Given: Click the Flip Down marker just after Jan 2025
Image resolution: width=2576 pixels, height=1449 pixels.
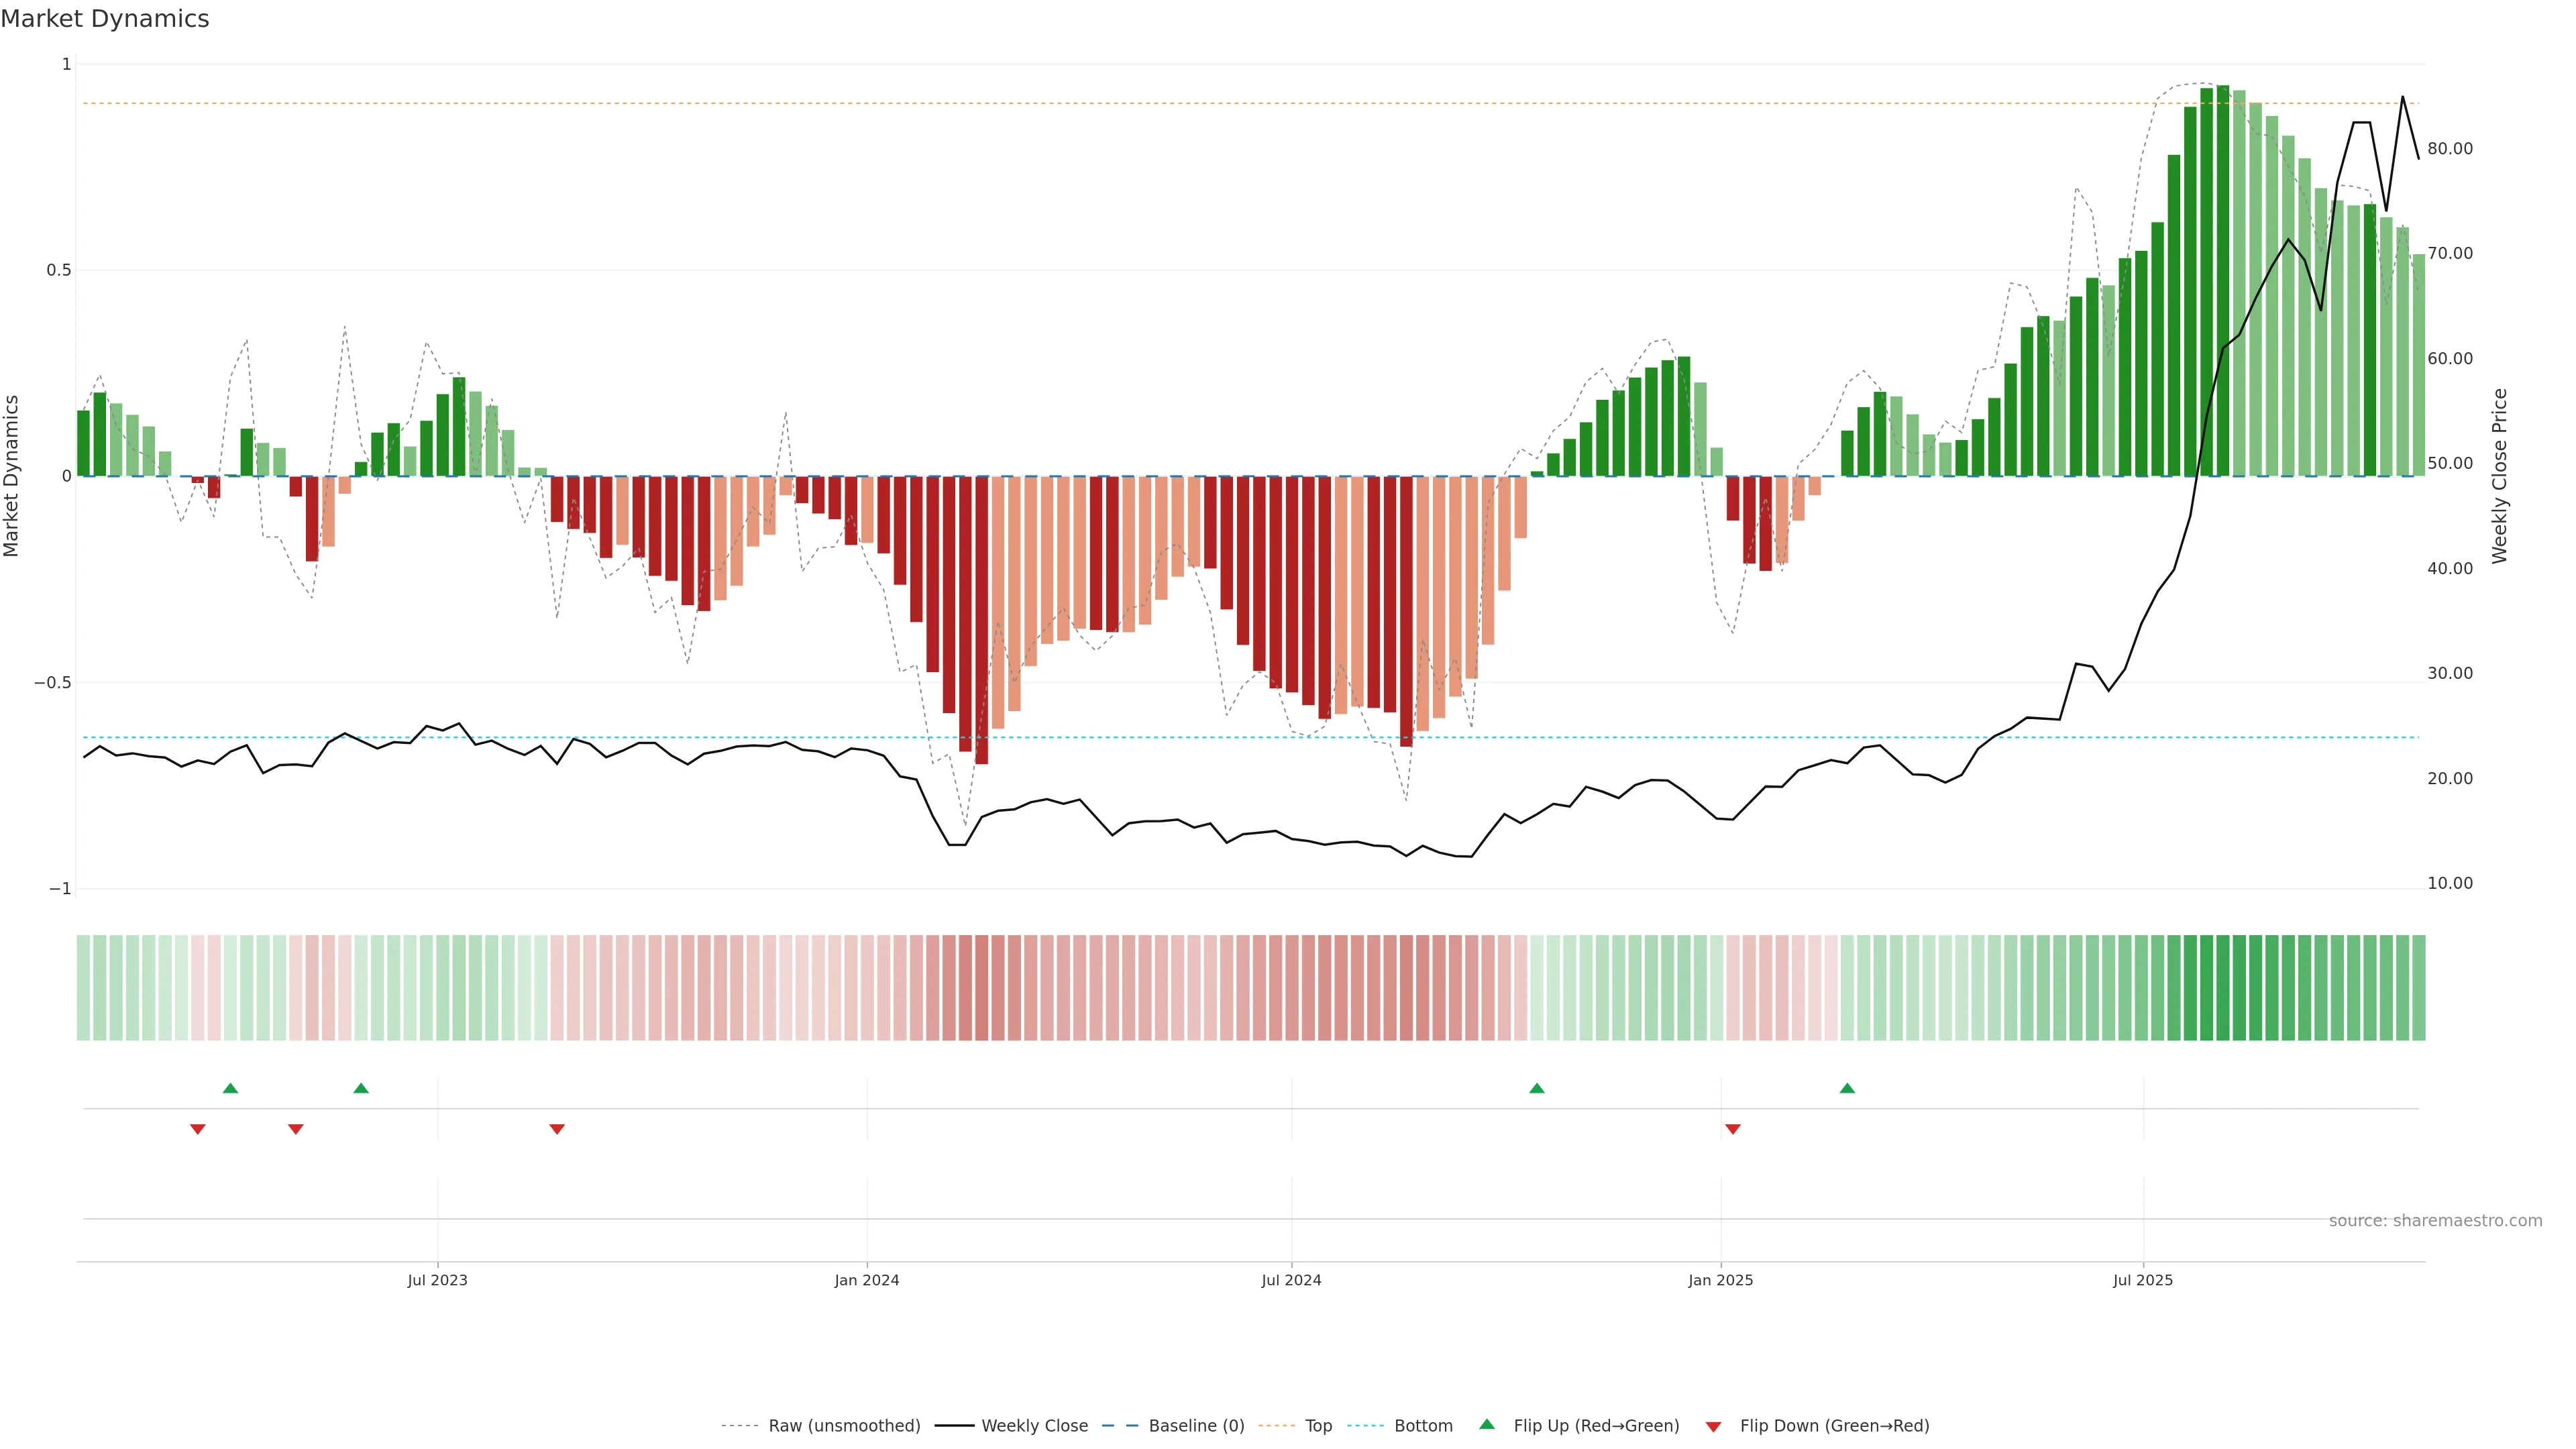Looking at the screenshot, I should tap(1733, 1129).
